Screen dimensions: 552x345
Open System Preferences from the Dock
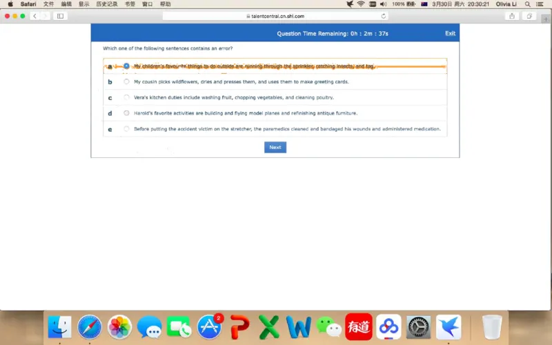(x=419, y=326)
